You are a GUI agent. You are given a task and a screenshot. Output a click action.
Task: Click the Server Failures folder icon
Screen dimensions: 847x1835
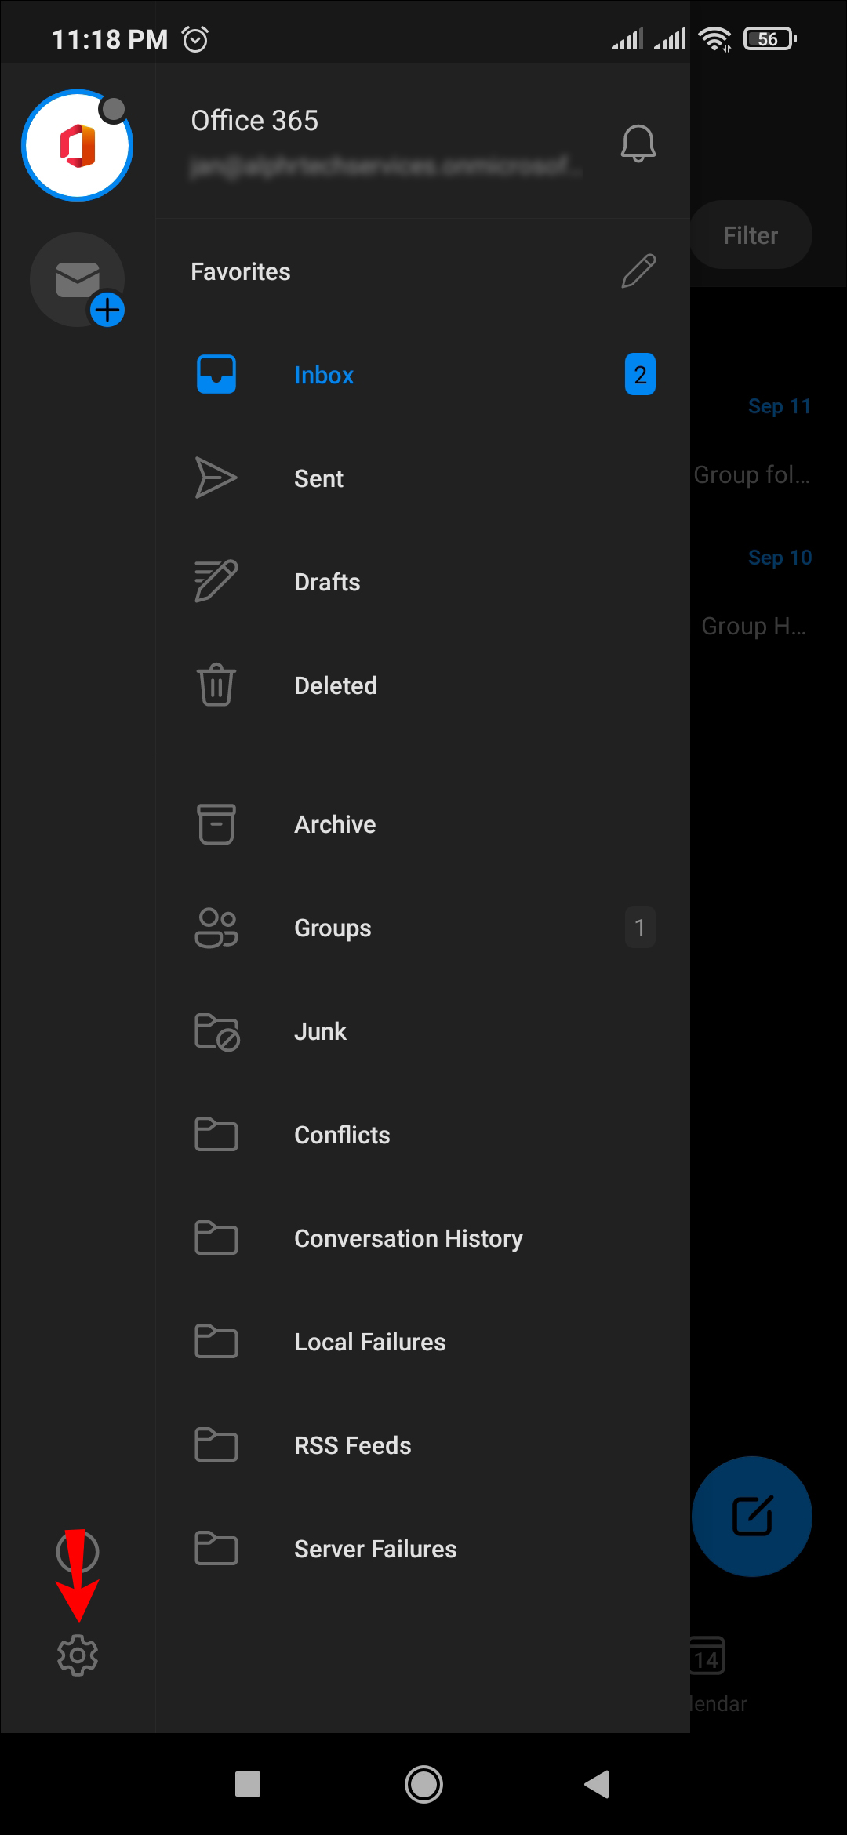(x=216, y=1548)
